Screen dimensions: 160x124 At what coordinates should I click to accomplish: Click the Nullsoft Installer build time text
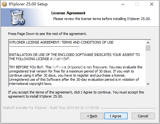51,108
